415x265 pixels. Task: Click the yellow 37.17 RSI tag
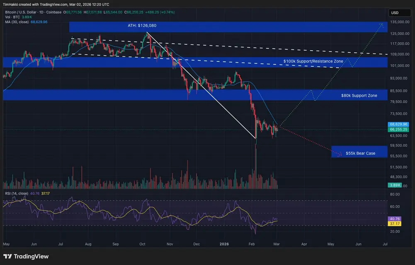click(x=395, y=224)
